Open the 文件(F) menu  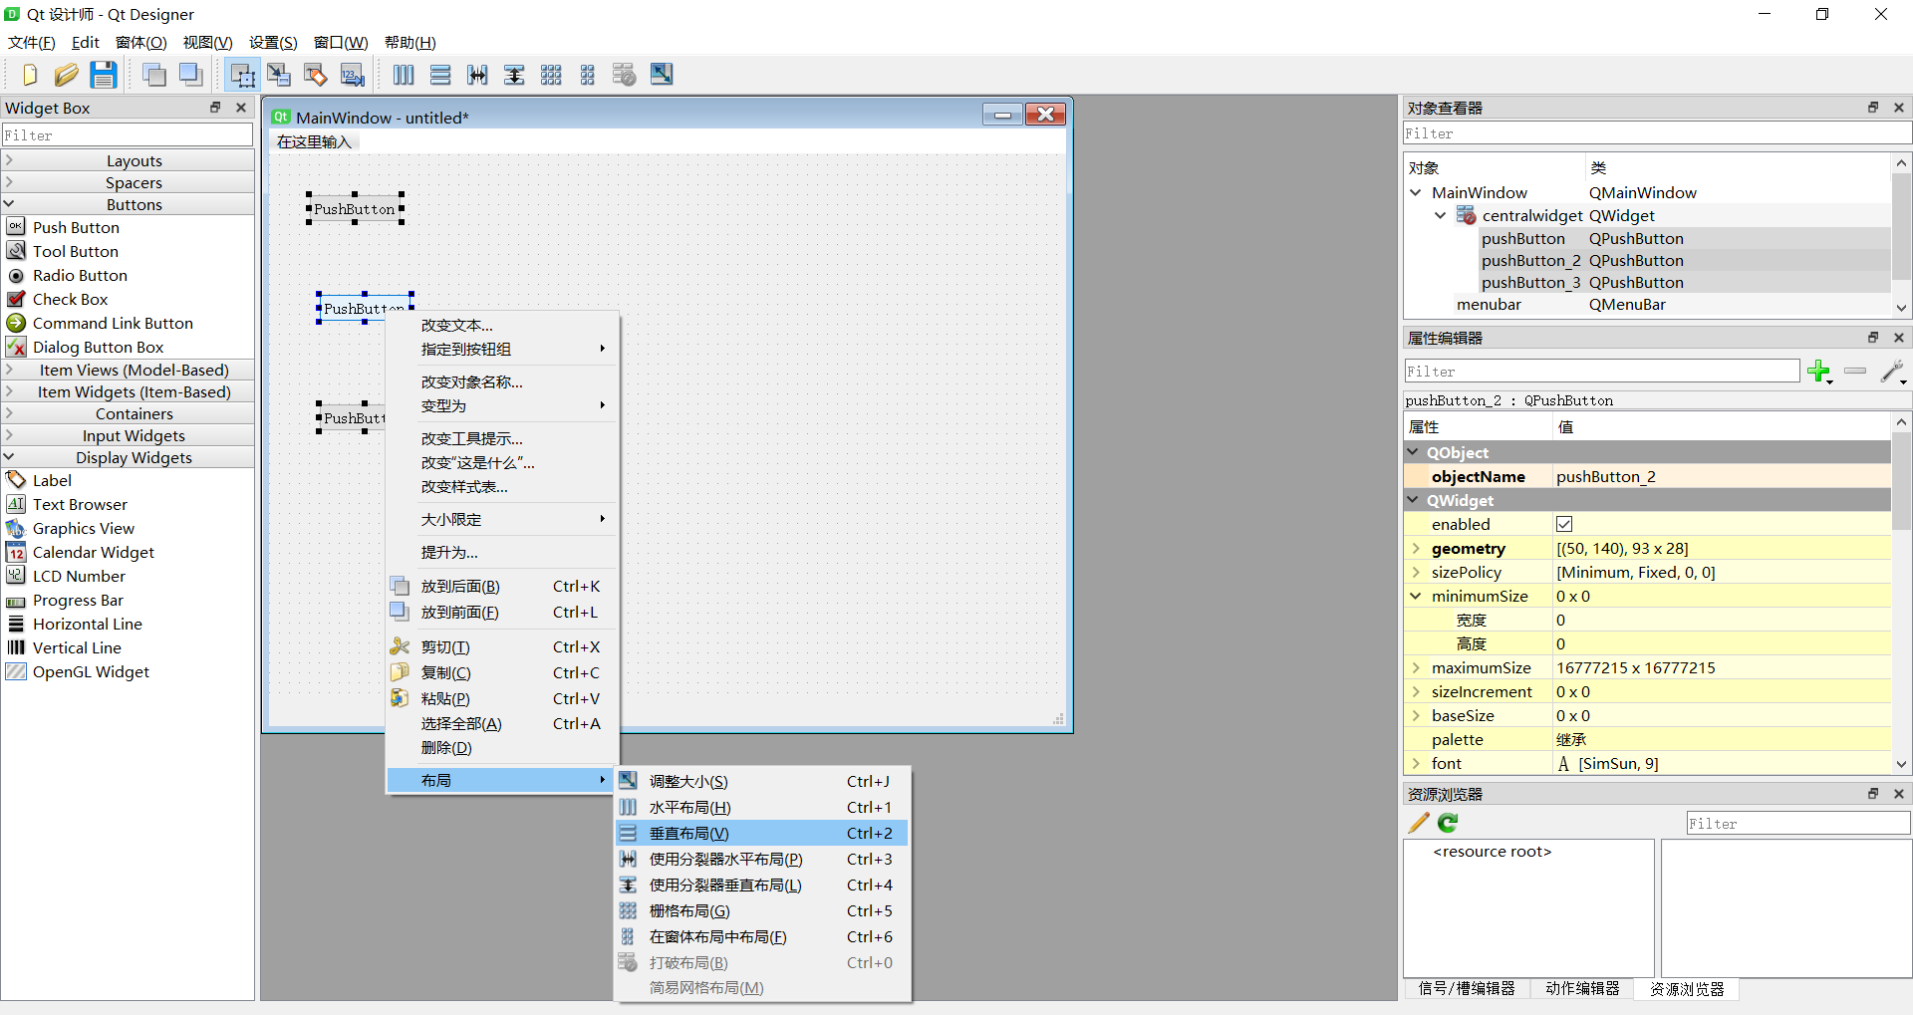(32, 42)
